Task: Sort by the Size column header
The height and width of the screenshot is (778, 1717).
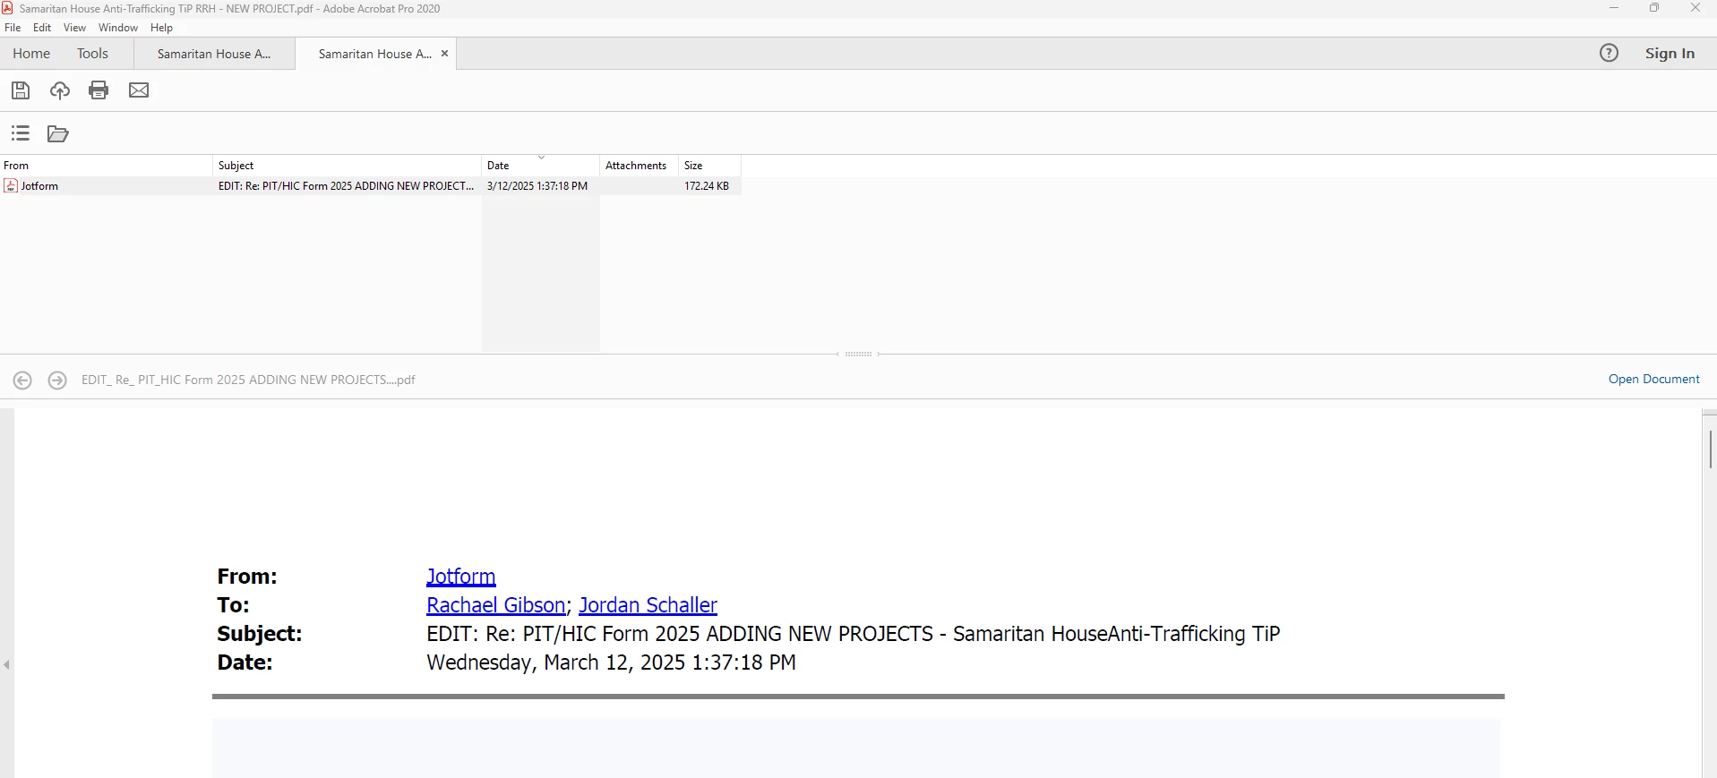Action: (x=709, y=166)
